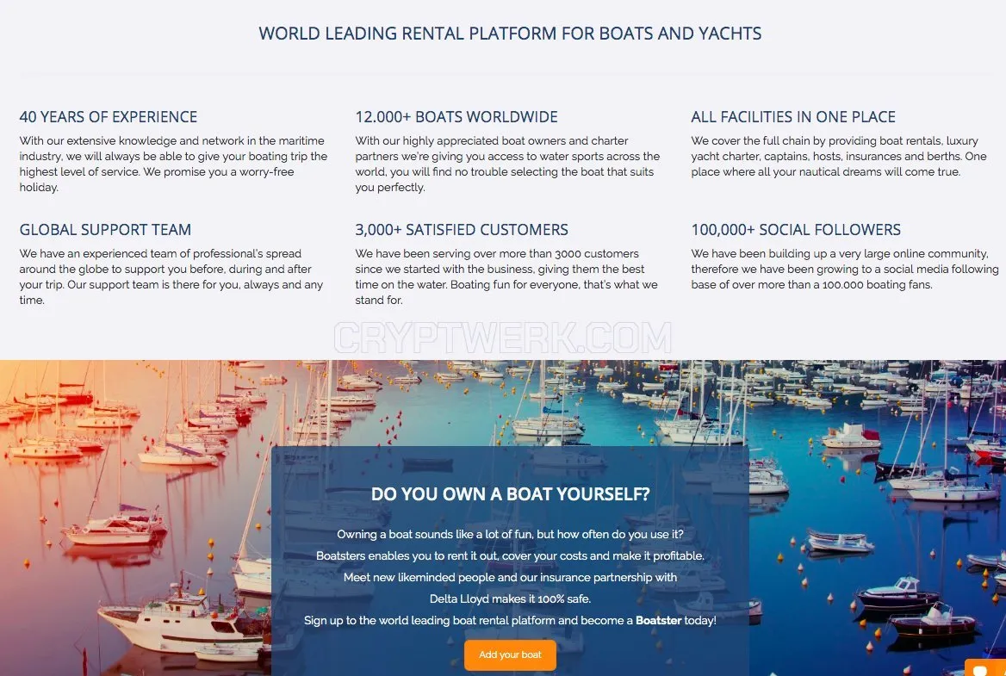1006x676 pixels.
Task: Click the paragraph describing the support team
Action: click(171, 277)
